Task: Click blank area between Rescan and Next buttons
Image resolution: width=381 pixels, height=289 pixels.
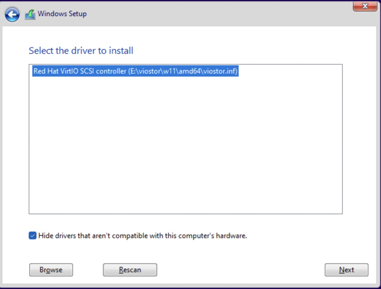Action: [x=239, y=270]
